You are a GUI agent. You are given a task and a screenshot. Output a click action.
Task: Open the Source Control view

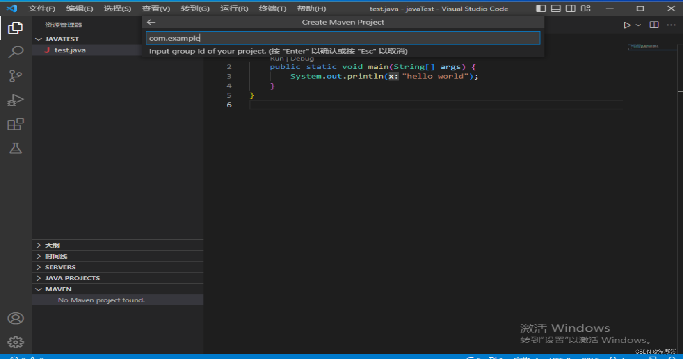tap(16, 76)
